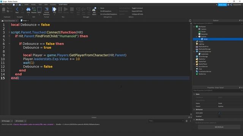Collapse the Workspace tree node
The image size is (243, 136).
click(x=194, y=27)
